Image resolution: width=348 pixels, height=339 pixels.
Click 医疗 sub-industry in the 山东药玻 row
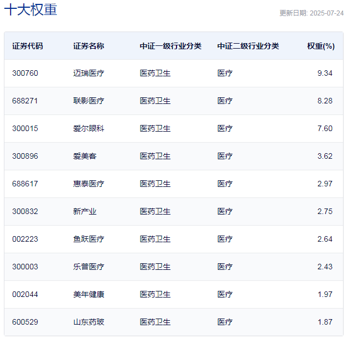(x=225, y=322)
